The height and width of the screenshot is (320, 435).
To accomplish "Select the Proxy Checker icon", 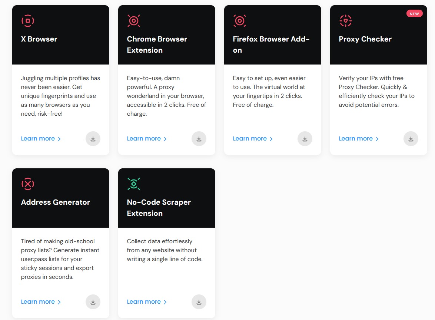I will pyautogui.click(x=346, y=21).
